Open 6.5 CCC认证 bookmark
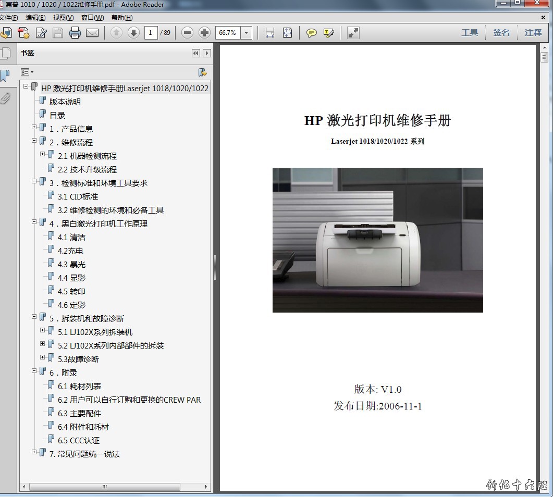Image resolution: width=553 pixels, height=497 pixels. tap(78, 440)
